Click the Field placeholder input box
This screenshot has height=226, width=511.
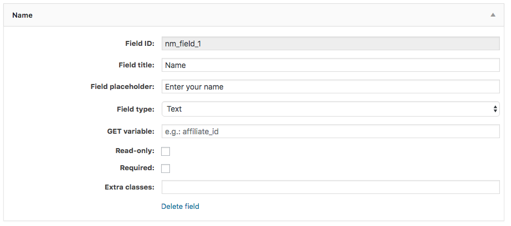point(331,87)
